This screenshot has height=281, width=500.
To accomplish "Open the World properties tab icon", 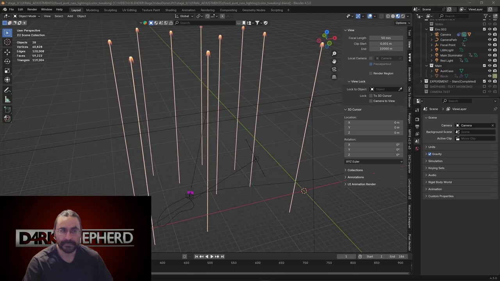I will point(417,148).
